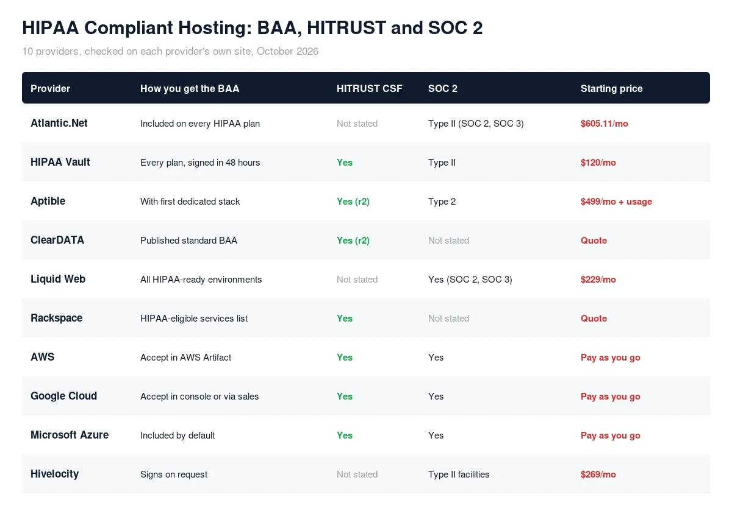
Task: Click the $120/mo price
Action: click(x=598, y=163)
